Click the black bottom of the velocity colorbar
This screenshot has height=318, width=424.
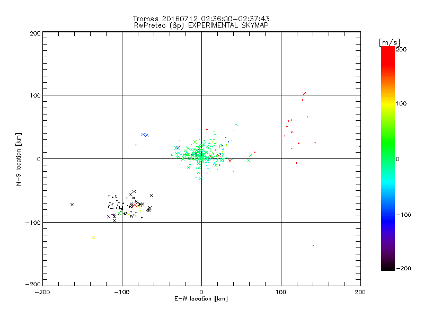coord(388,266)
